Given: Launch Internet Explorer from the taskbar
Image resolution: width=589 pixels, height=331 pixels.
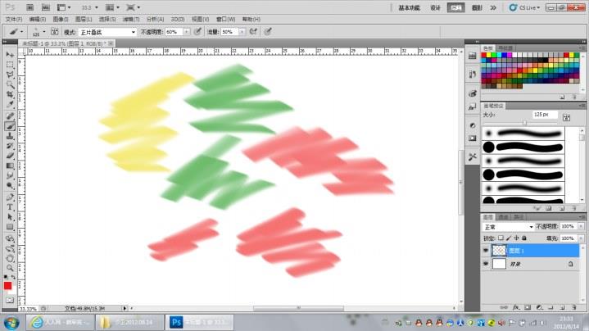Looking at the screenshot, I should coord(37,322).
